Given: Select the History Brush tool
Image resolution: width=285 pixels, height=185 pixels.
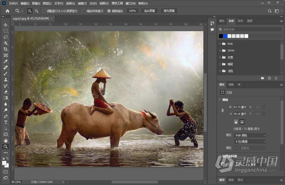Looking at the screenshot, I should 6,86.
